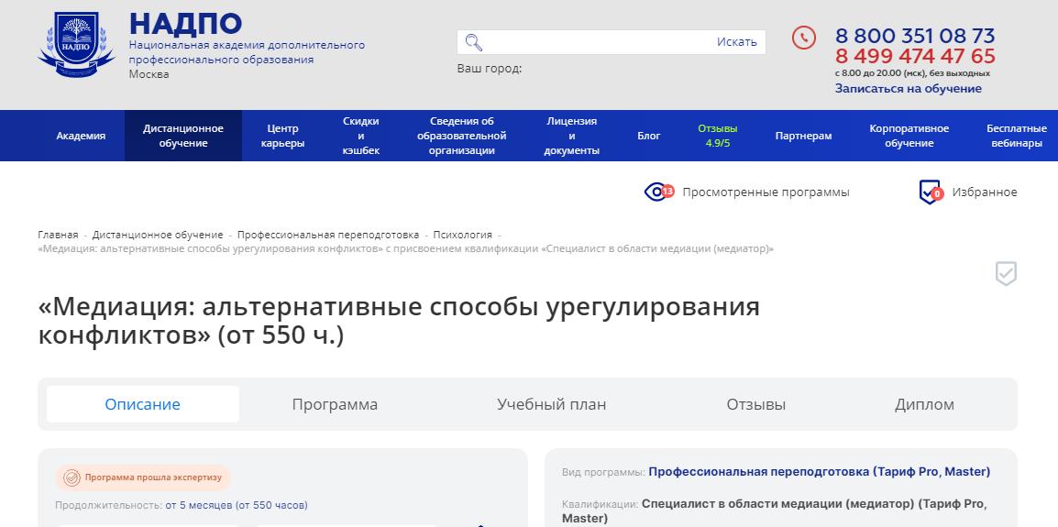This screenshot has height=527, width=1058.
Task: Select the Описание tab
Action: click(x=142, y=404)
